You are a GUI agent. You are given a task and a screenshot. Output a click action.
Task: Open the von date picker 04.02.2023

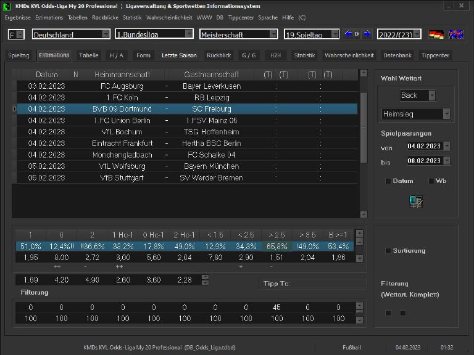pyautogui.click(x=447, y=146)
